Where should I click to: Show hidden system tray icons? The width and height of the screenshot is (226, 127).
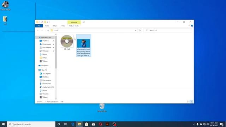pos(194,124)
